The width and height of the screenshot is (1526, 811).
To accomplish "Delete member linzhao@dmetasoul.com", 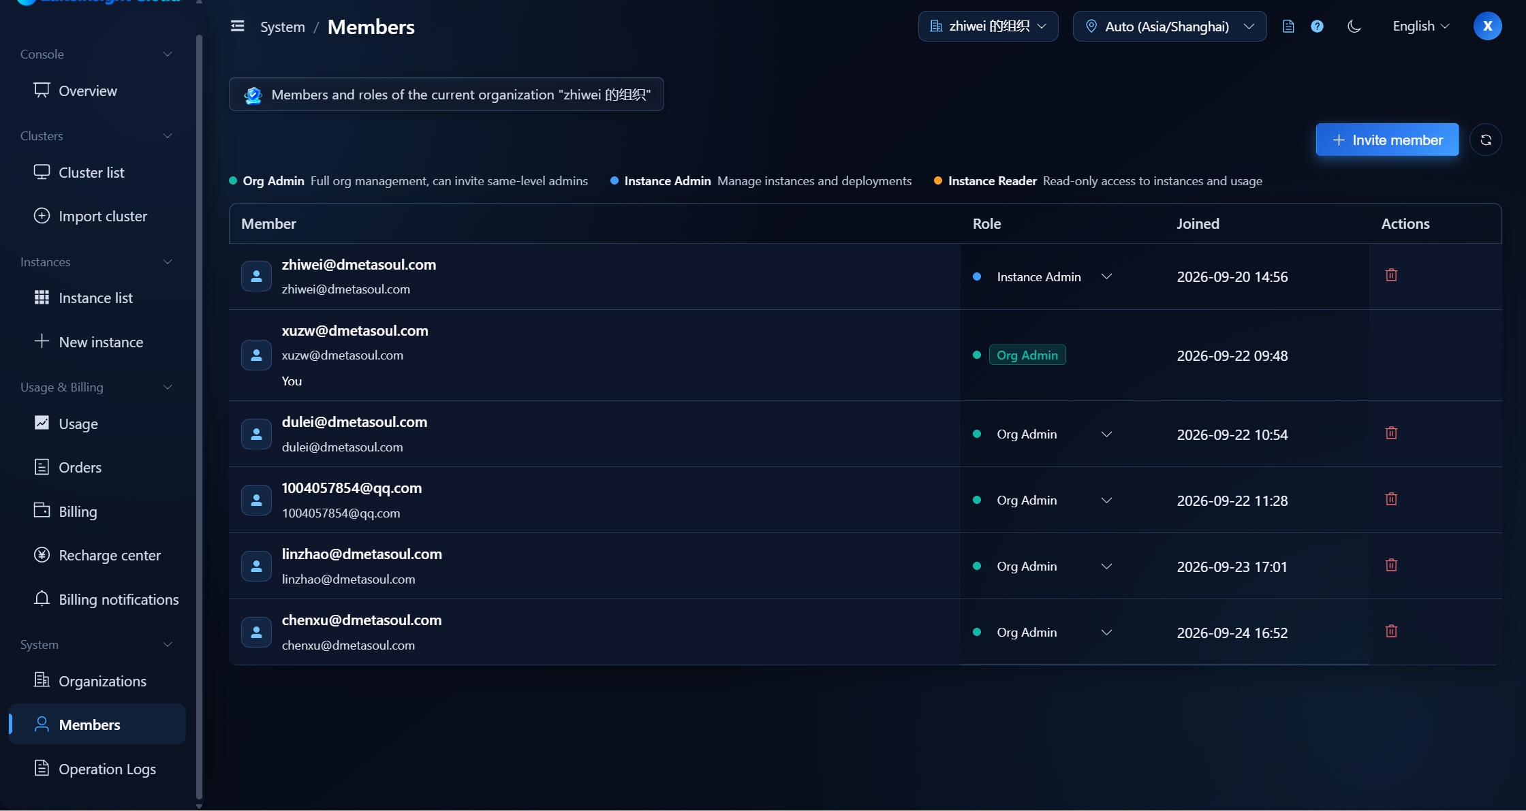I will point(1391,565).
